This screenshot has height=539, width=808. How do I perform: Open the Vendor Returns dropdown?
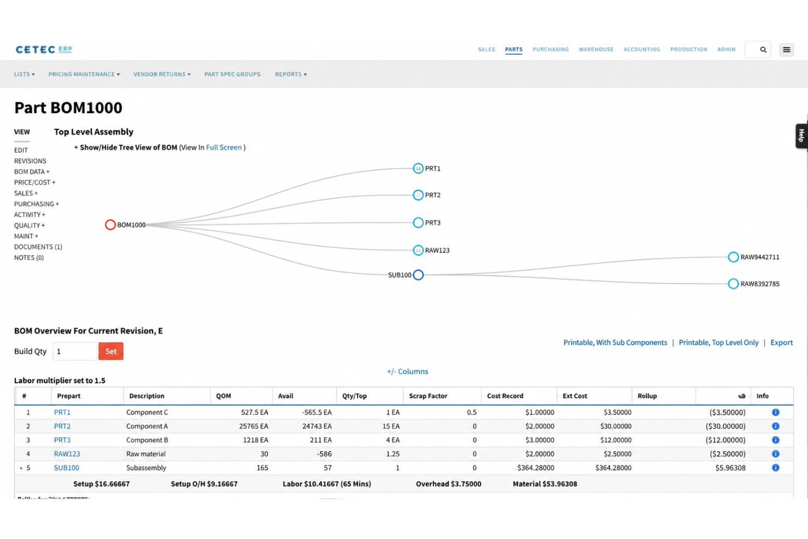(162, 74)
